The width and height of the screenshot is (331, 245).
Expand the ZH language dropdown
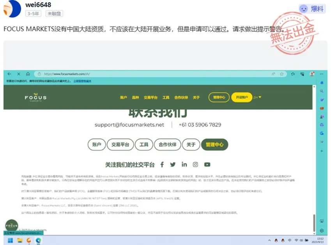point(257,97)
